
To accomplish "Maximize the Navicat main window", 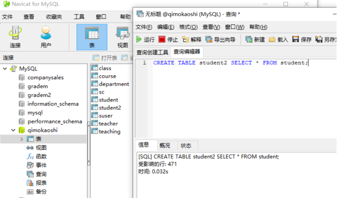I will click(285, 4).
